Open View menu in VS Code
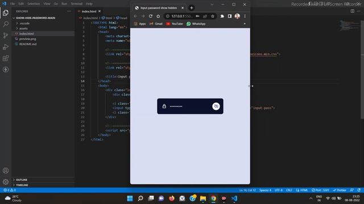 (x=47, y=4)
